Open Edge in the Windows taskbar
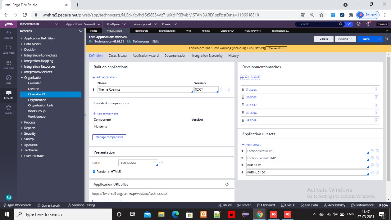The image size is (391, 220). 175,214
